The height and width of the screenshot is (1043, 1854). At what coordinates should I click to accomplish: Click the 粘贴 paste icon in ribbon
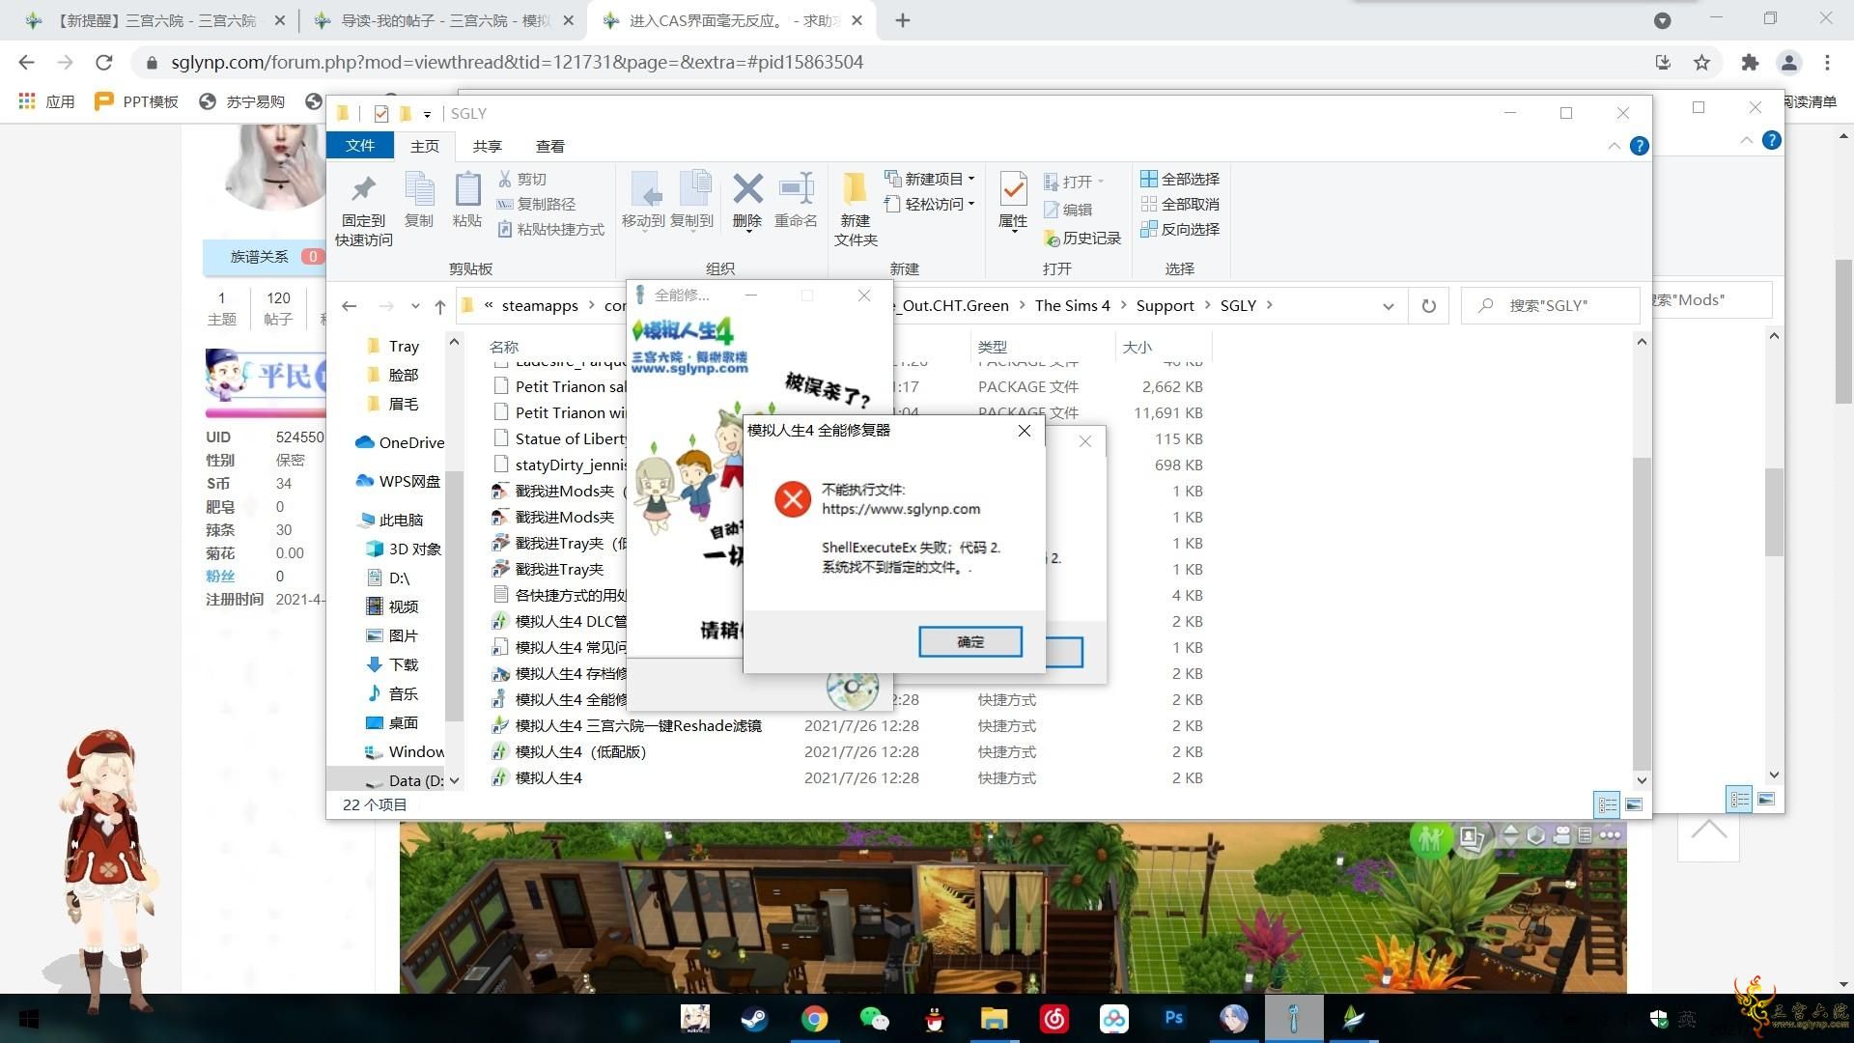[467, 189]
